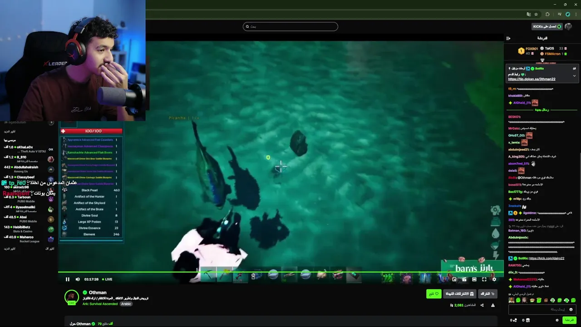Open the ilyasselmaliki channel in the sidebar
Image resolution: width=581 pixels, height=327 pixels.
(x=29, y=209)
